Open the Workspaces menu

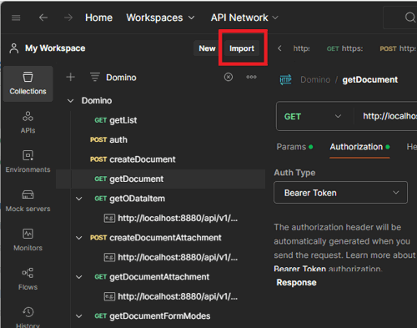click(x=160, y=18)
